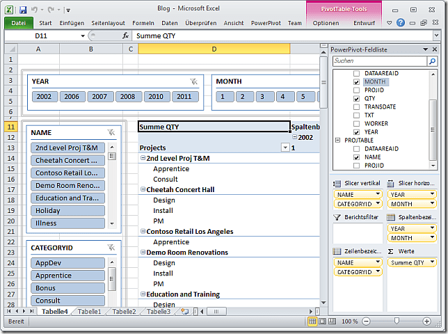Check the TXT field checkbox
The image size is (448, 334).
356,115
